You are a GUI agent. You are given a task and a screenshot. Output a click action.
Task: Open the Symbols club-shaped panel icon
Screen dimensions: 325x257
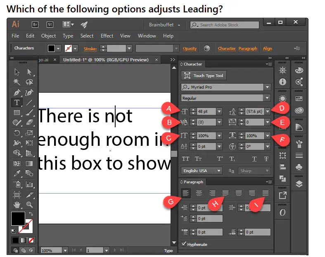click(299, 167)
